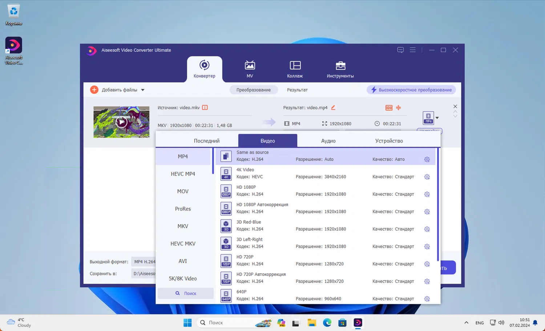
Task: Switch to the Аудио format tab
Action: [x=328, y=141]
